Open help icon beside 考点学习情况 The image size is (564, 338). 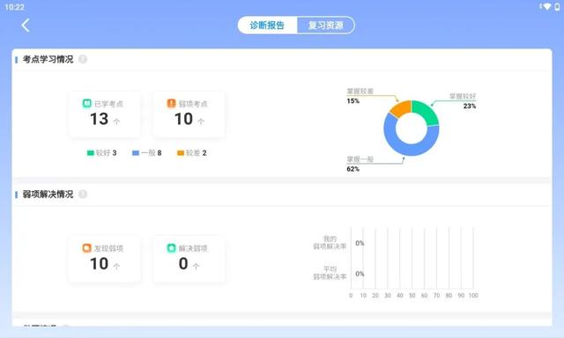[83, 59]
